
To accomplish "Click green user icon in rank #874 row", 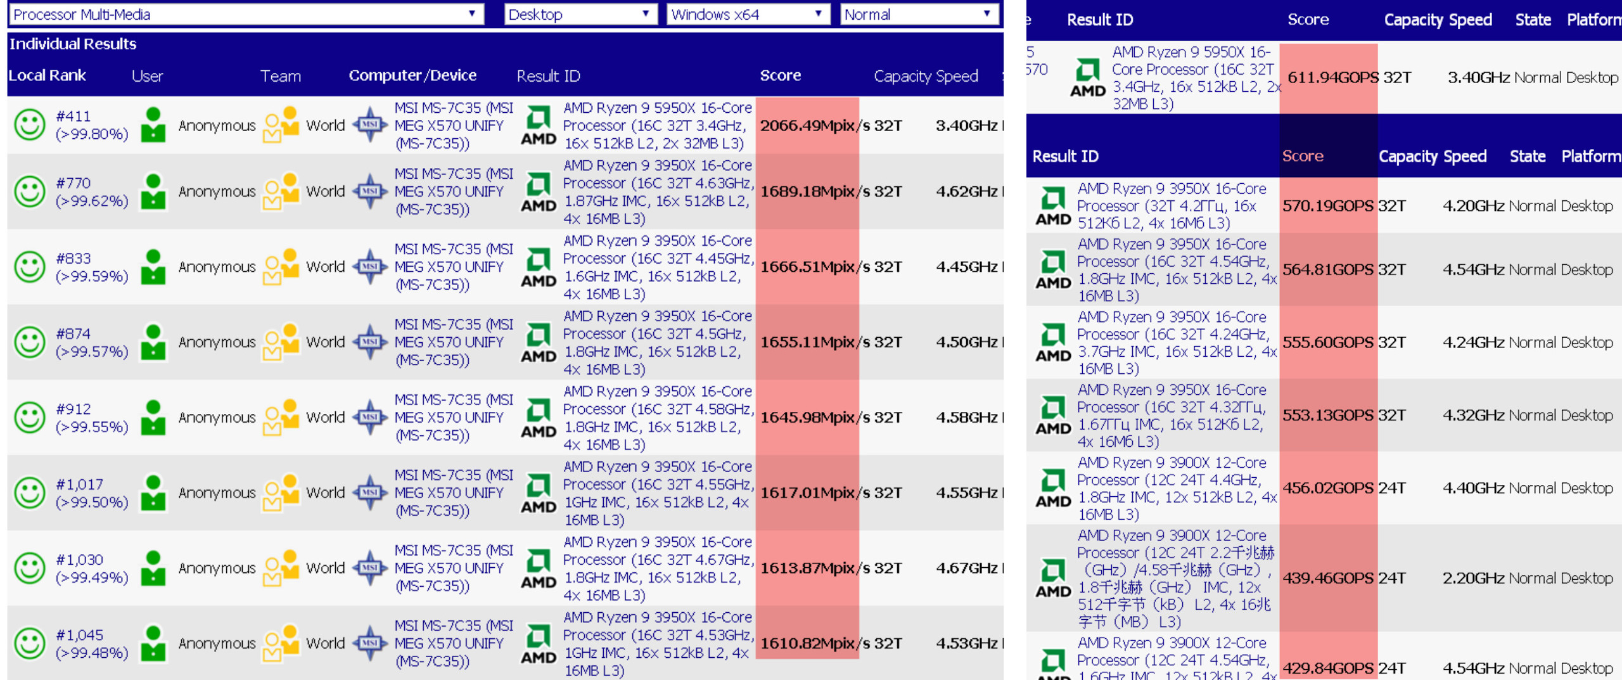I will pyautogui.click(x=153, y=342).
